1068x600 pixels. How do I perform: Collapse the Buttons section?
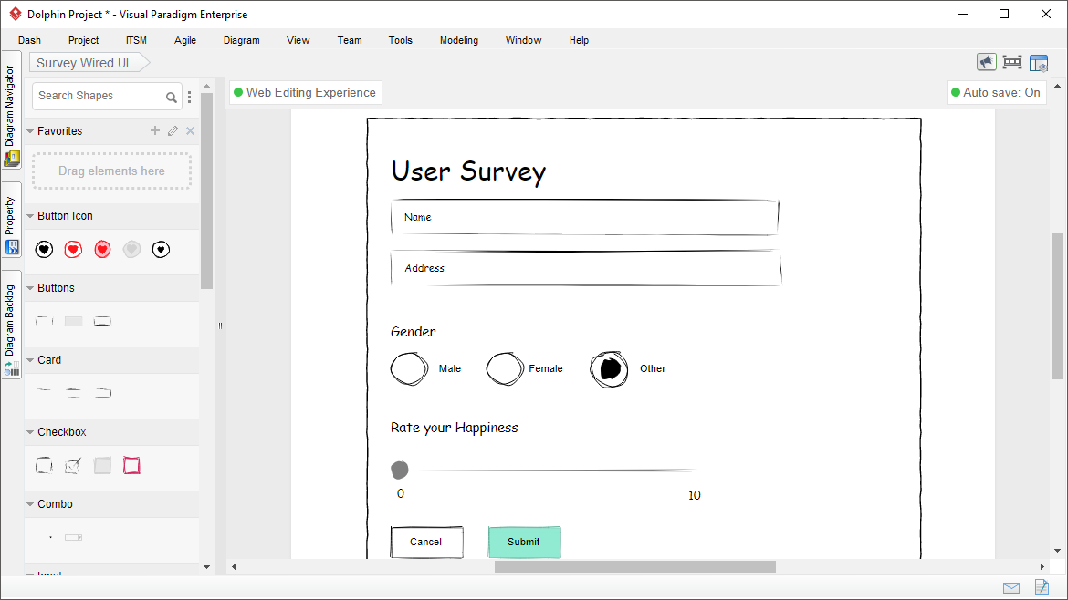[x=30, y=288]
